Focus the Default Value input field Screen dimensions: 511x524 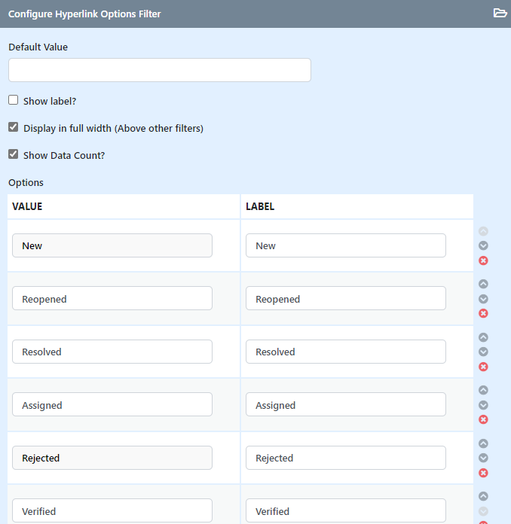[x=160, y=70]
